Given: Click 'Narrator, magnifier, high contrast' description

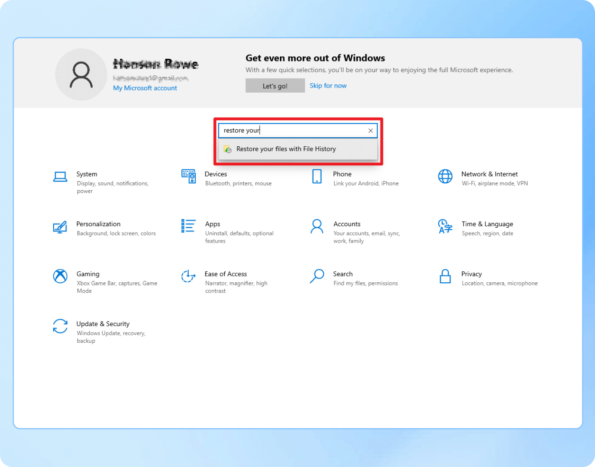Looking at the screenshot, I should (236, 287).
